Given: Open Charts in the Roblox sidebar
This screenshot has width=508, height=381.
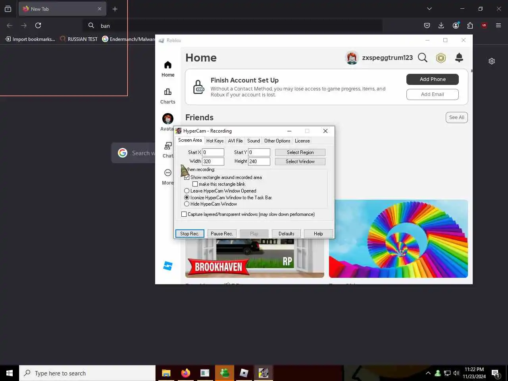Looking at the screenshot, I should [168, 96].
